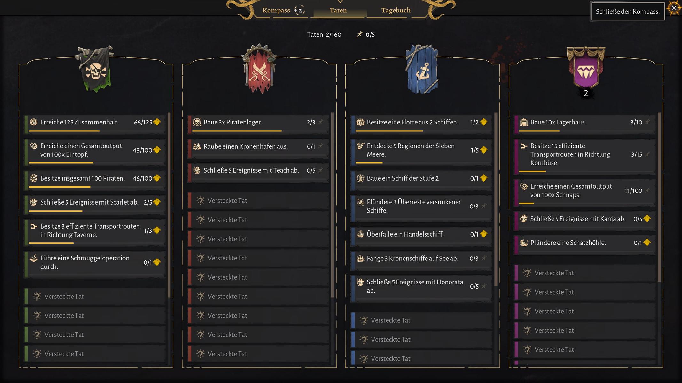682x383 pixels.
Task: Click the treasure cave icon for 'Plündere eine Schatzhöhle'
Action: tap(524, 243)
